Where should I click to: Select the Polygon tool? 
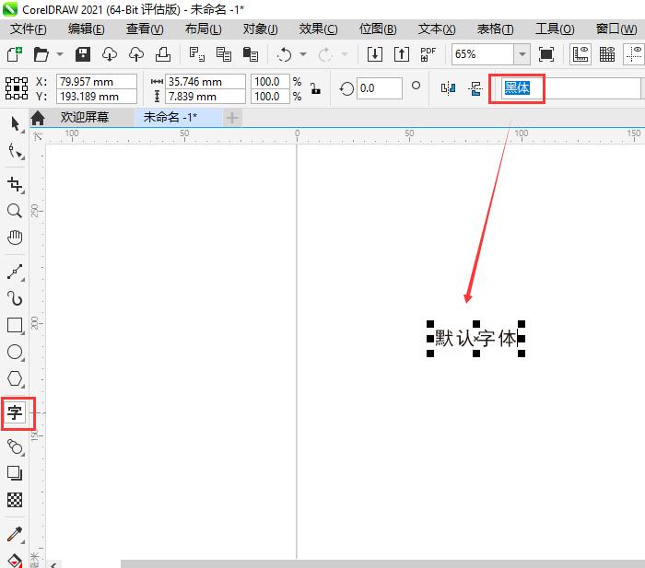[15, 379]
